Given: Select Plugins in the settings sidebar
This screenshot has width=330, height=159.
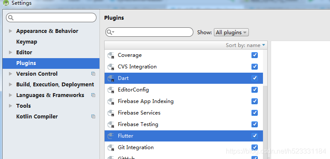Looking at the screenshot, I should click(51, 63).
